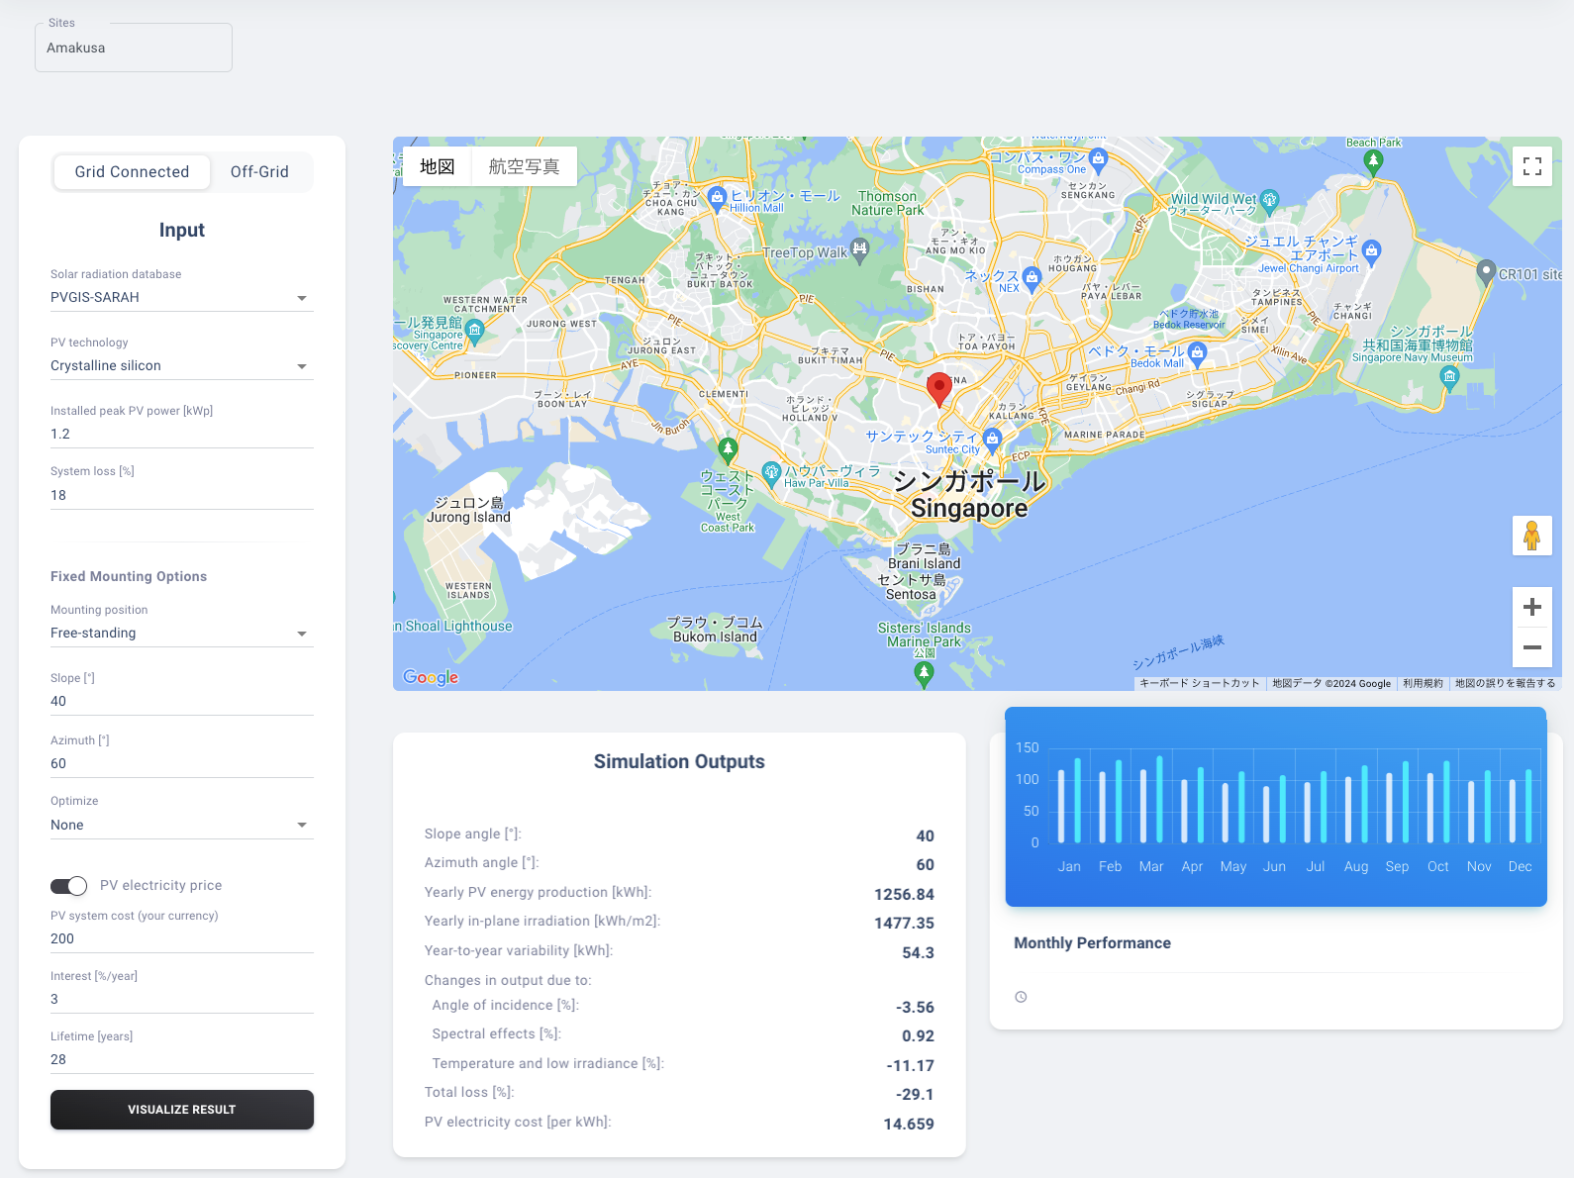Screen dimensions: 1574x1178
Task: Click the clock icon under Monthly Performance
Action: 1021,997
